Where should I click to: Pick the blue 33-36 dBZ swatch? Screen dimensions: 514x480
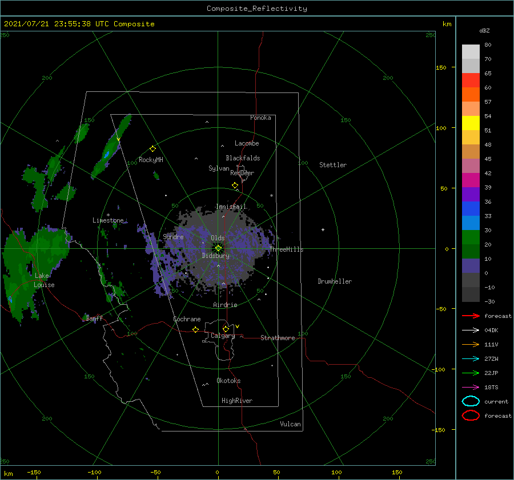pyautogui.click(x=471, y=209)
